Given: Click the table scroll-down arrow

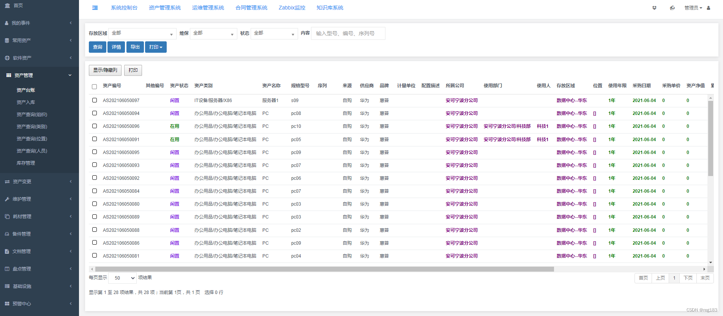Looking at the screenshot, I should 710,263.
